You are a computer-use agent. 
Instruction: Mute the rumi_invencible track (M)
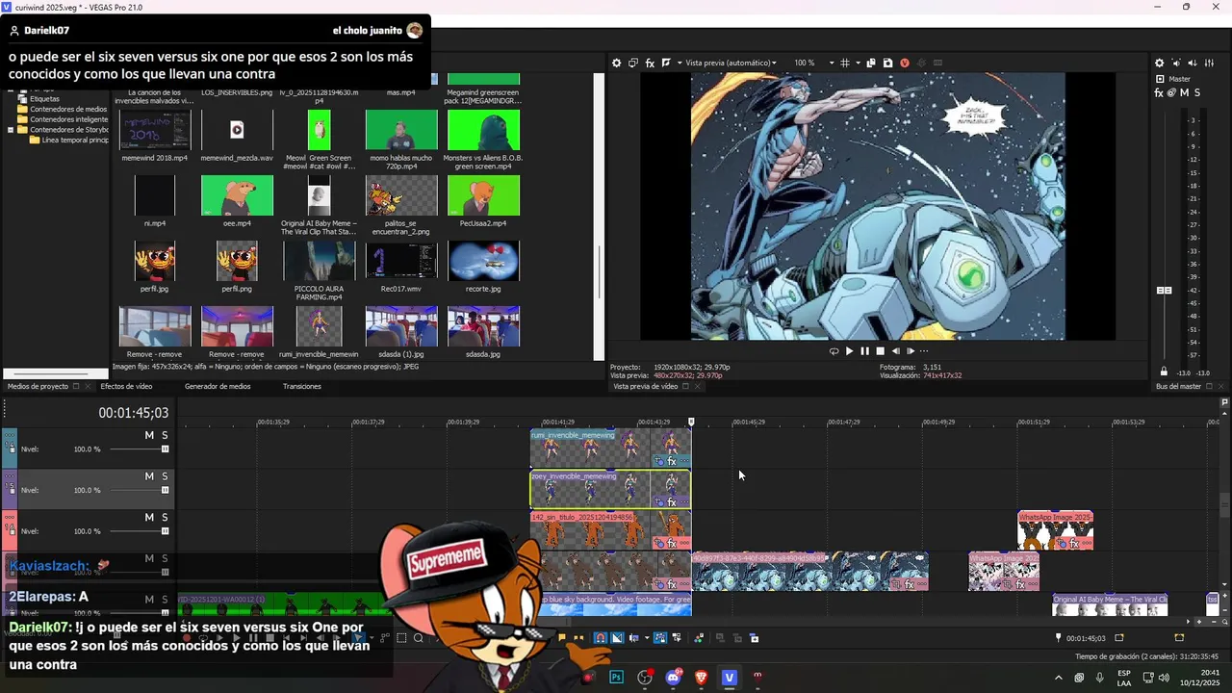pos(149,436)
